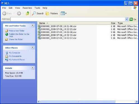Click the My Documents icon
The width and height of the screenshot is (139, 104).
[x=7, y=56]
